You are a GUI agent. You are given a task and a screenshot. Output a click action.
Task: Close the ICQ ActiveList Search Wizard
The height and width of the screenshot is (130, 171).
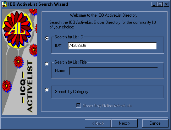click(x=166, y=4)
